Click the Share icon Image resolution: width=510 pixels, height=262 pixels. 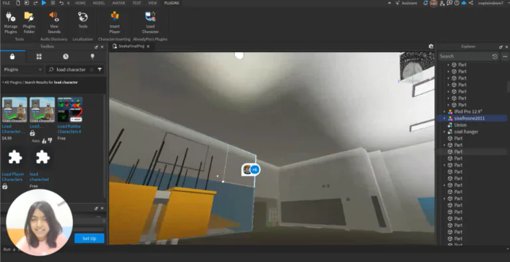471,3
